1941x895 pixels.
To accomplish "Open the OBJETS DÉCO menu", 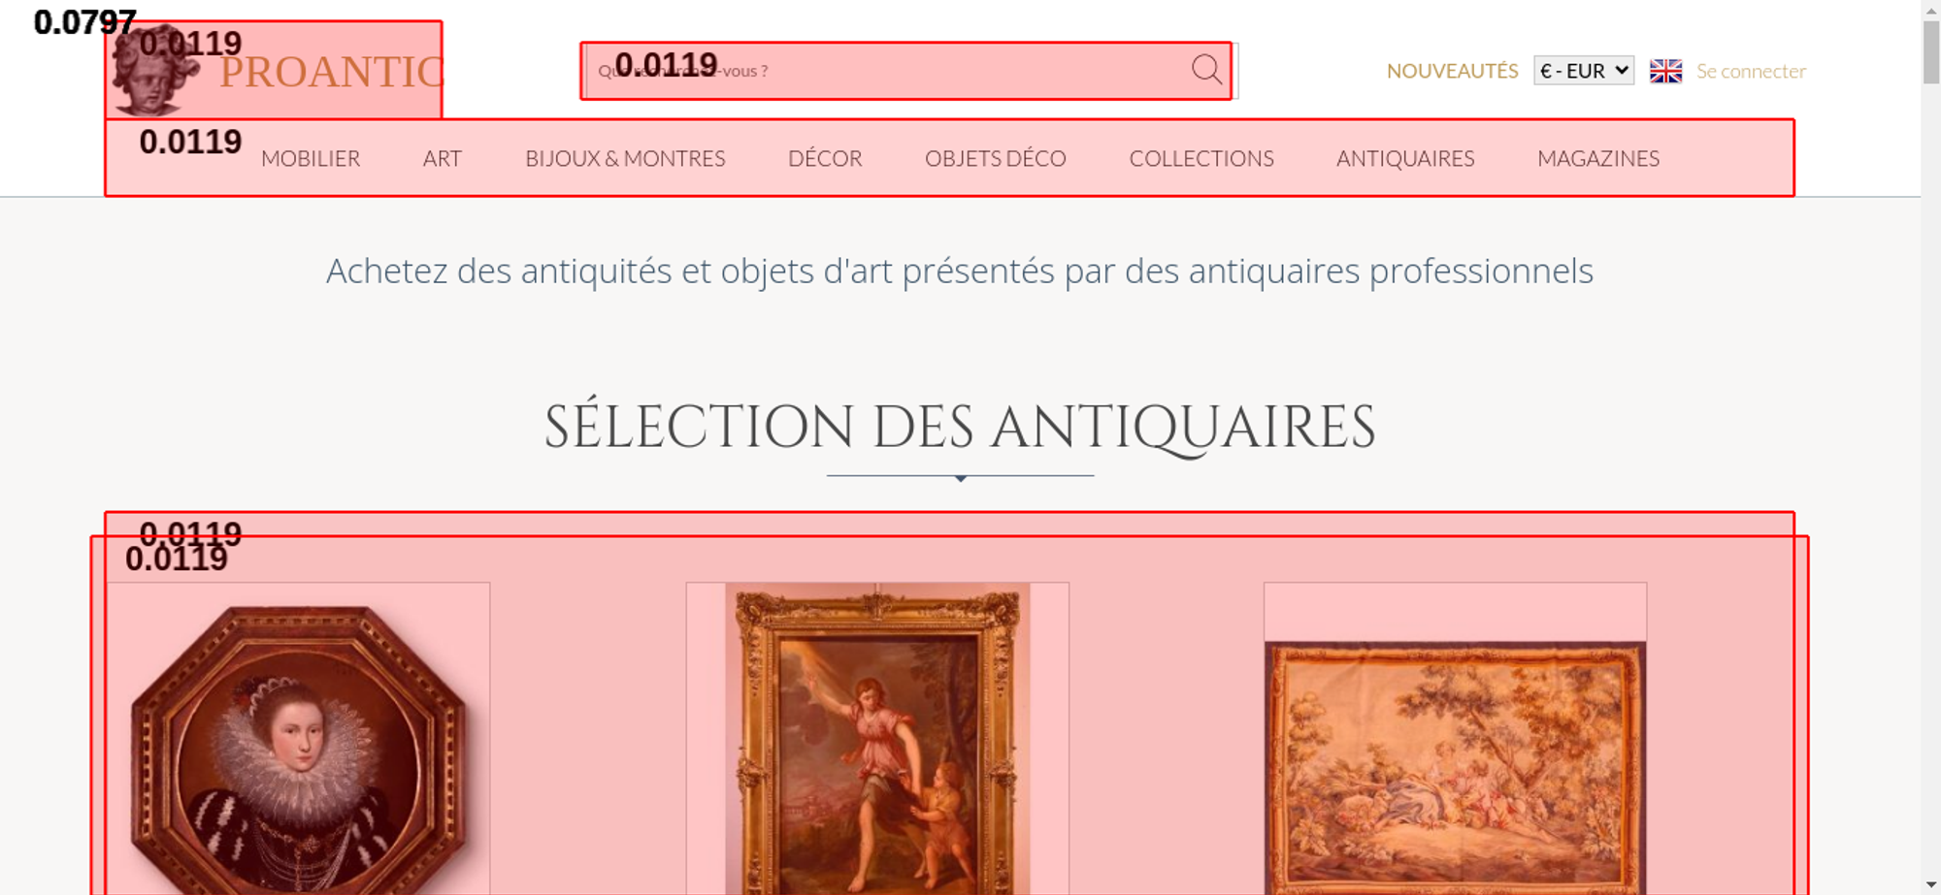I will [996, 158].
